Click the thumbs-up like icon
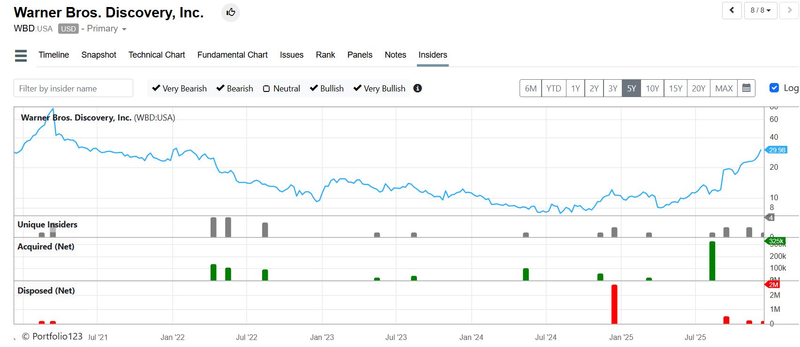800x347 pixels. click(230, 12)
